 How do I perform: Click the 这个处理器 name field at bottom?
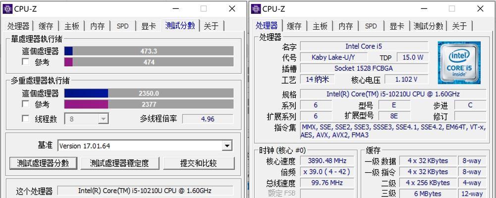[x=145, y=191]
